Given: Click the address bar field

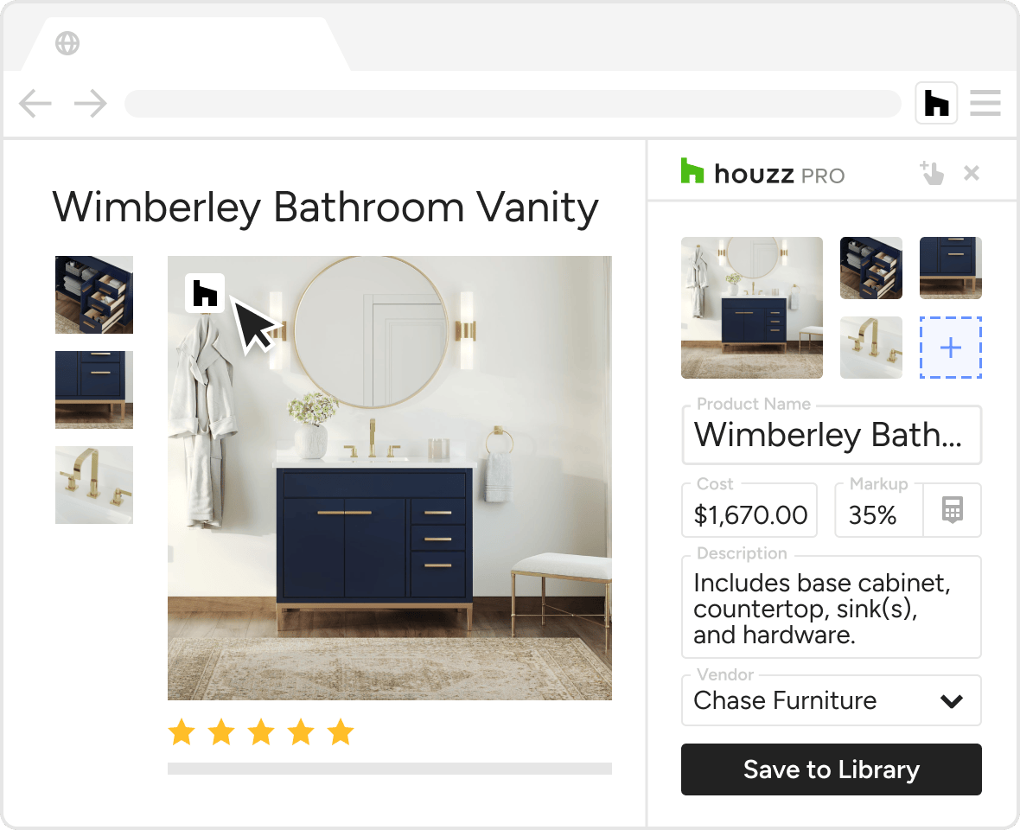Looking at the screenshot, I should pos(513,104).
